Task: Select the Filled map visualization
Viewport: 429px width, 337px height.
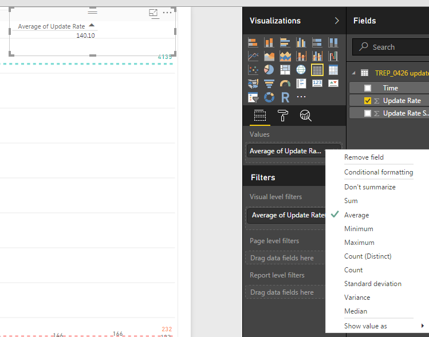Action: [x=253, y=84]
